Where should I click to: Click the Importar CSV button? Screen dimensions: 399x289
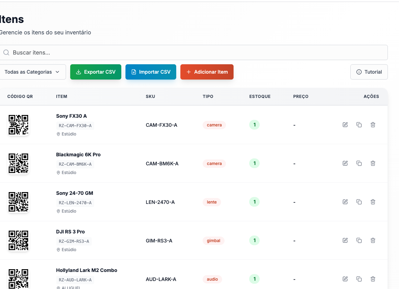click(x=150, y=72)
